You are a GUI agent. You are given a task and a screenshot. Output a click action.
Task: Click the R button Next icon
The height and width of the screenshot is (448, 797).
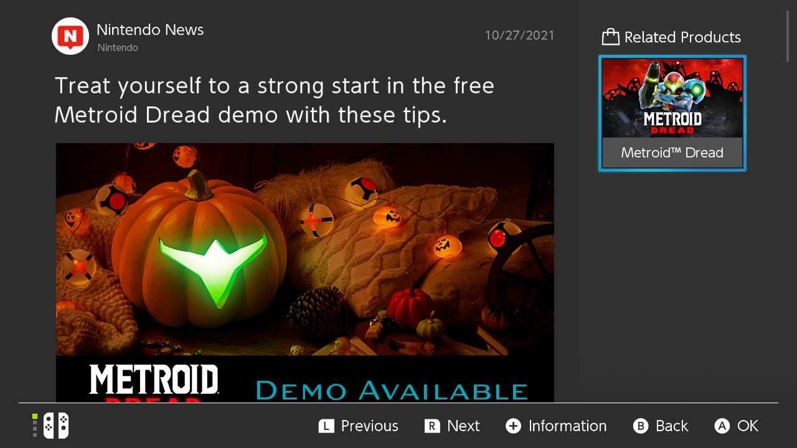coord(432,426)
